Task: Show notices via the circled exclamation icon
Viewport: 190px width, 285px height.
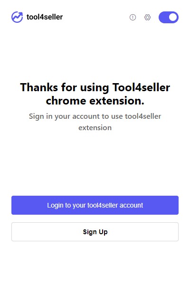Action: (x=133, y=17)
